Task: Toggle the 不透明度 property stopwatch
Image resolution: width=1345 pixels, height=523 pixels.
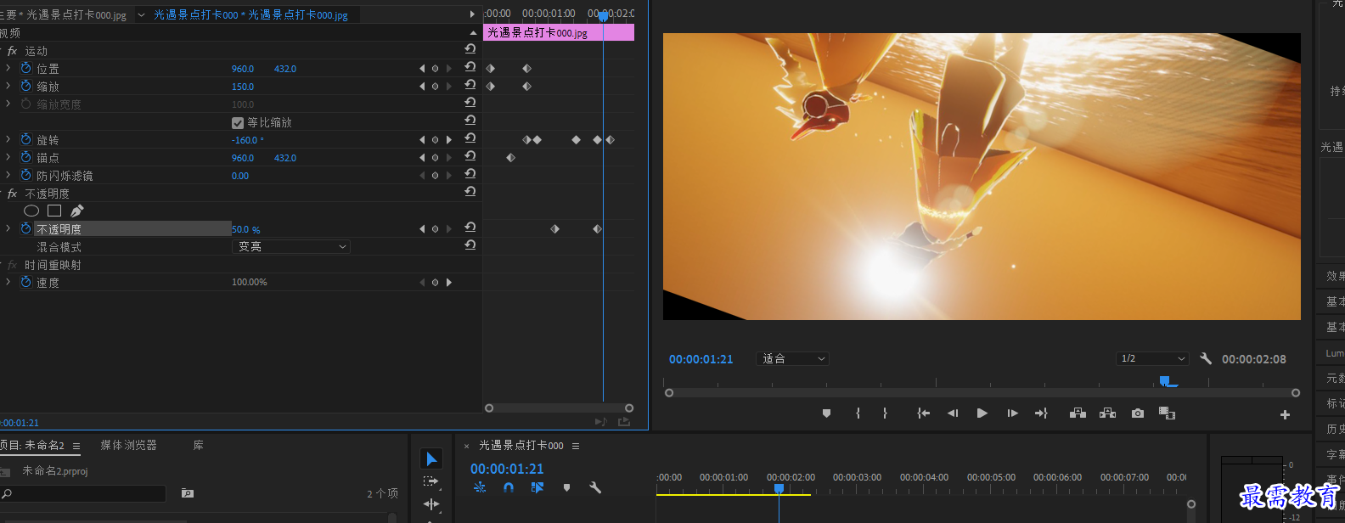Action: 26,228
